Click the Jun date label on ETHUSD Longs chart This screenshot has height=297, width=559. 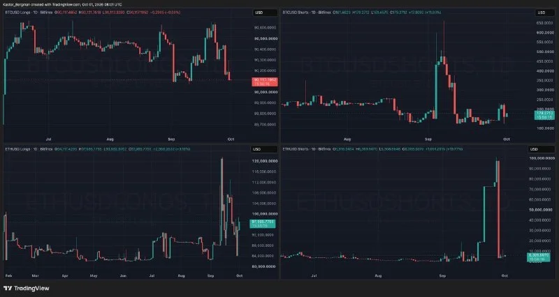point(123,275)
